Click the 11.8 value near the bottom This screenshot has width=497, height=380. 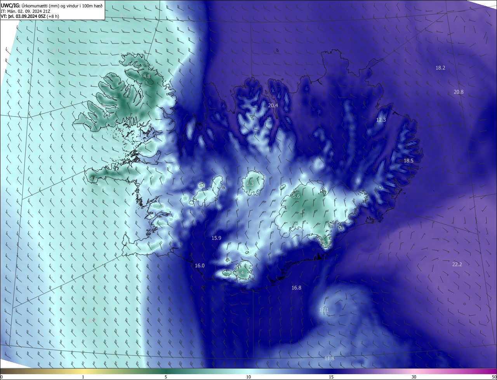coord(329,358)
